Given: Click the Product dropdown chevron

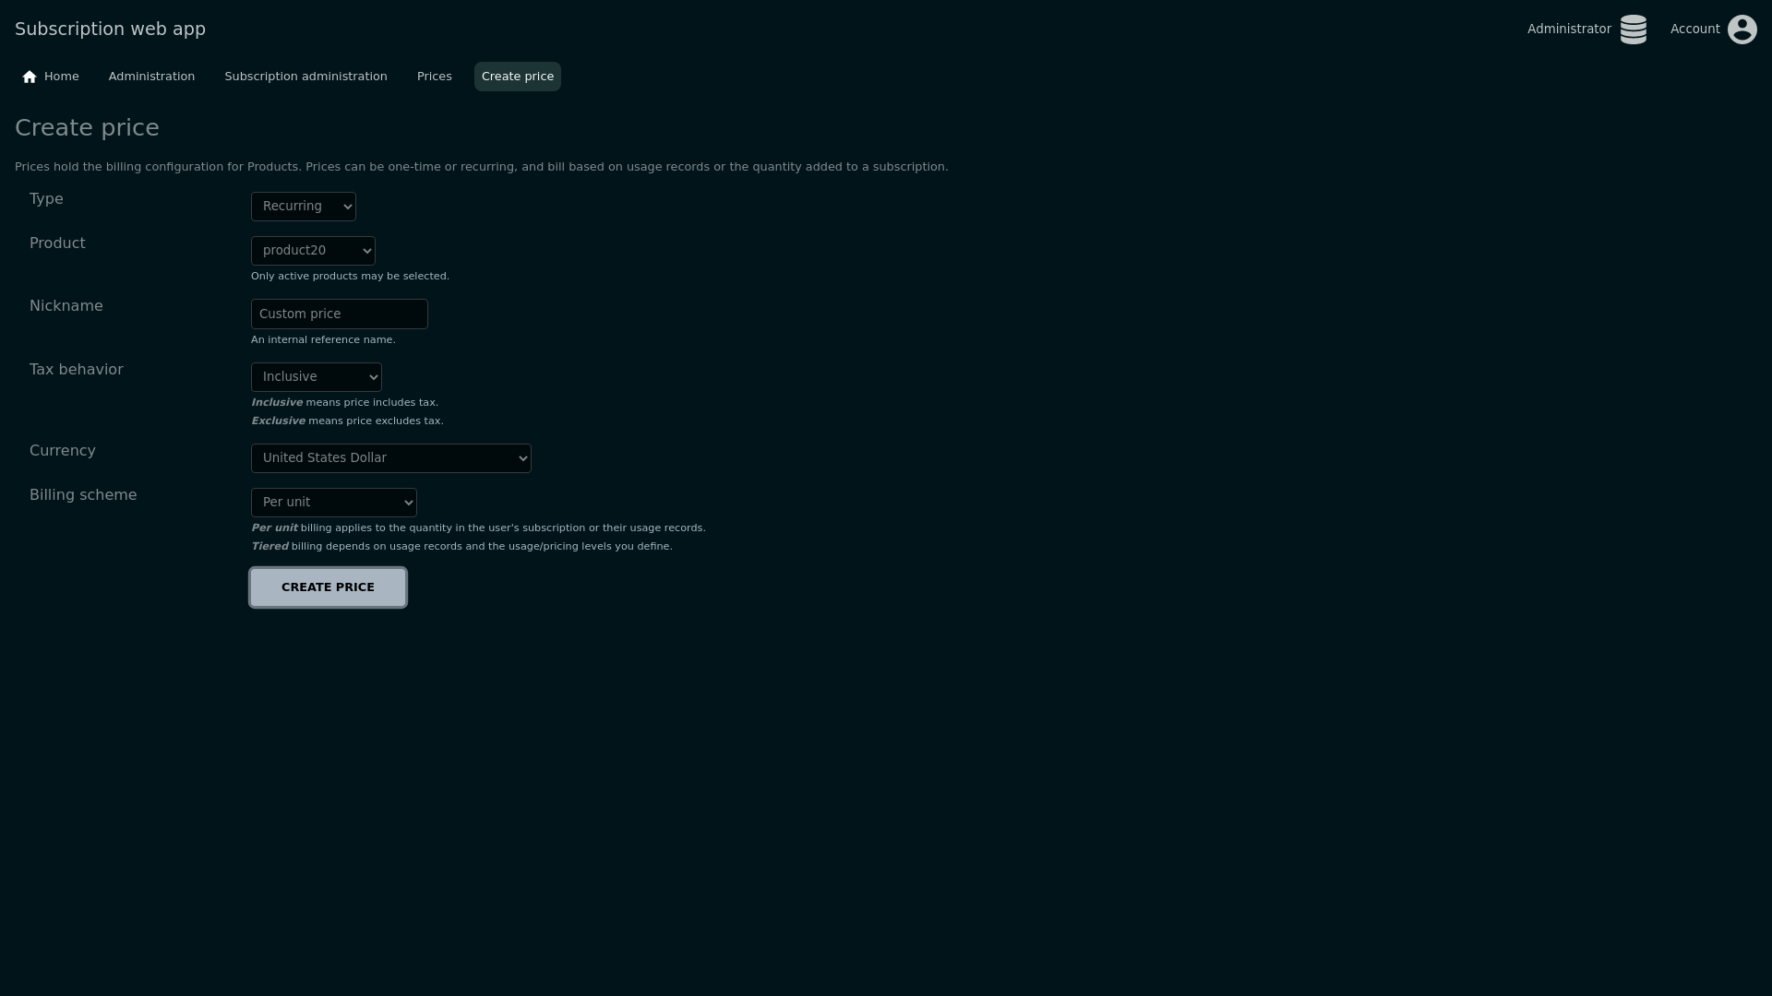Looking at the screenshot, I should [x=366, y=251].
